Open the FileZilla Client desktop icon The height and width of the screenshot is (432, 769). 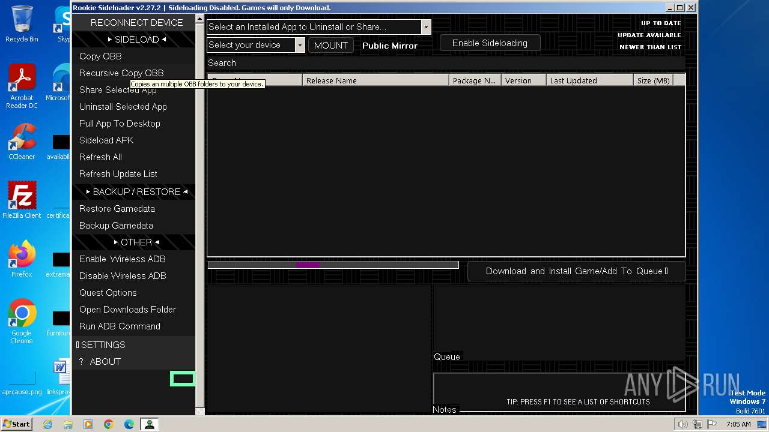point(22,200)
